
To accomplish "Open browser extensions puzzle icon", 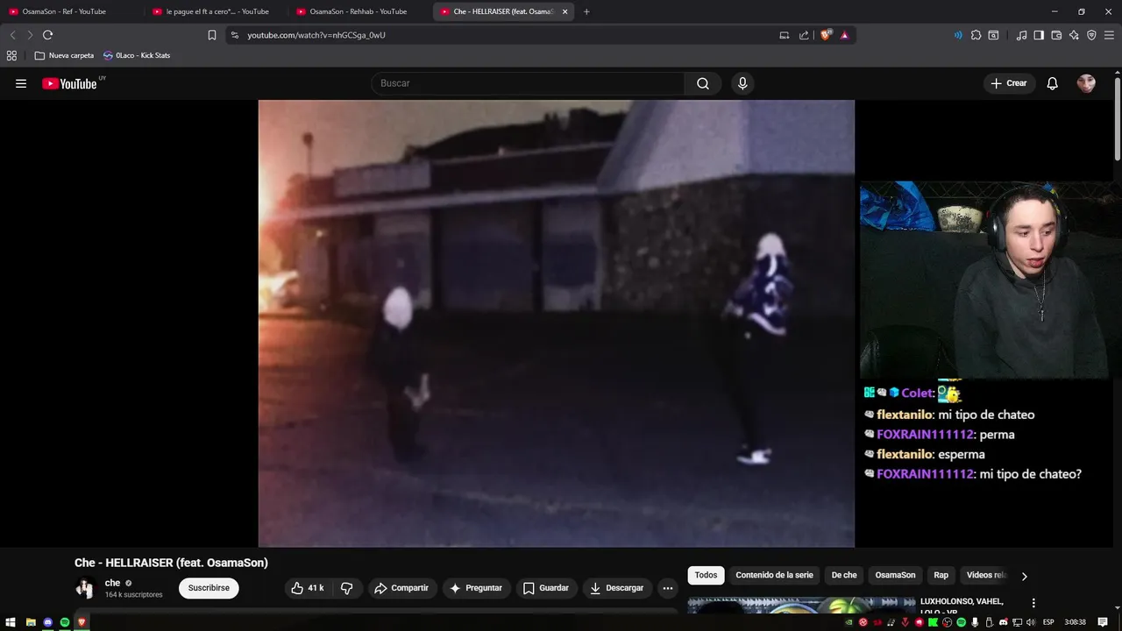I will (976, 35).
